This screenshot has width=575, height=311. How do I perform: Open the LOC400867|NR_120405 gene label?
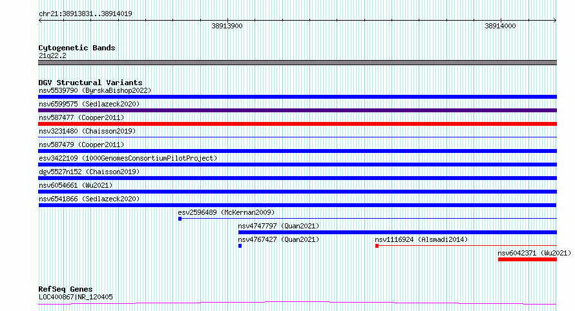76,297
